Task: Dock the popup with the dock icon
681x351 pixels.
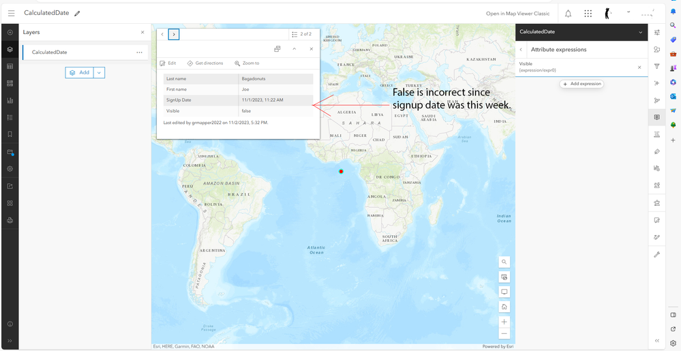Action: click(x=277, y=49)
